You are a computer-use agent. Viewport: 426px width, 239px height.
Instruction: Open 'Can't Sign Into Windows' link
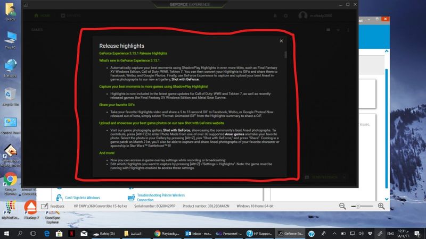point(83,198)
